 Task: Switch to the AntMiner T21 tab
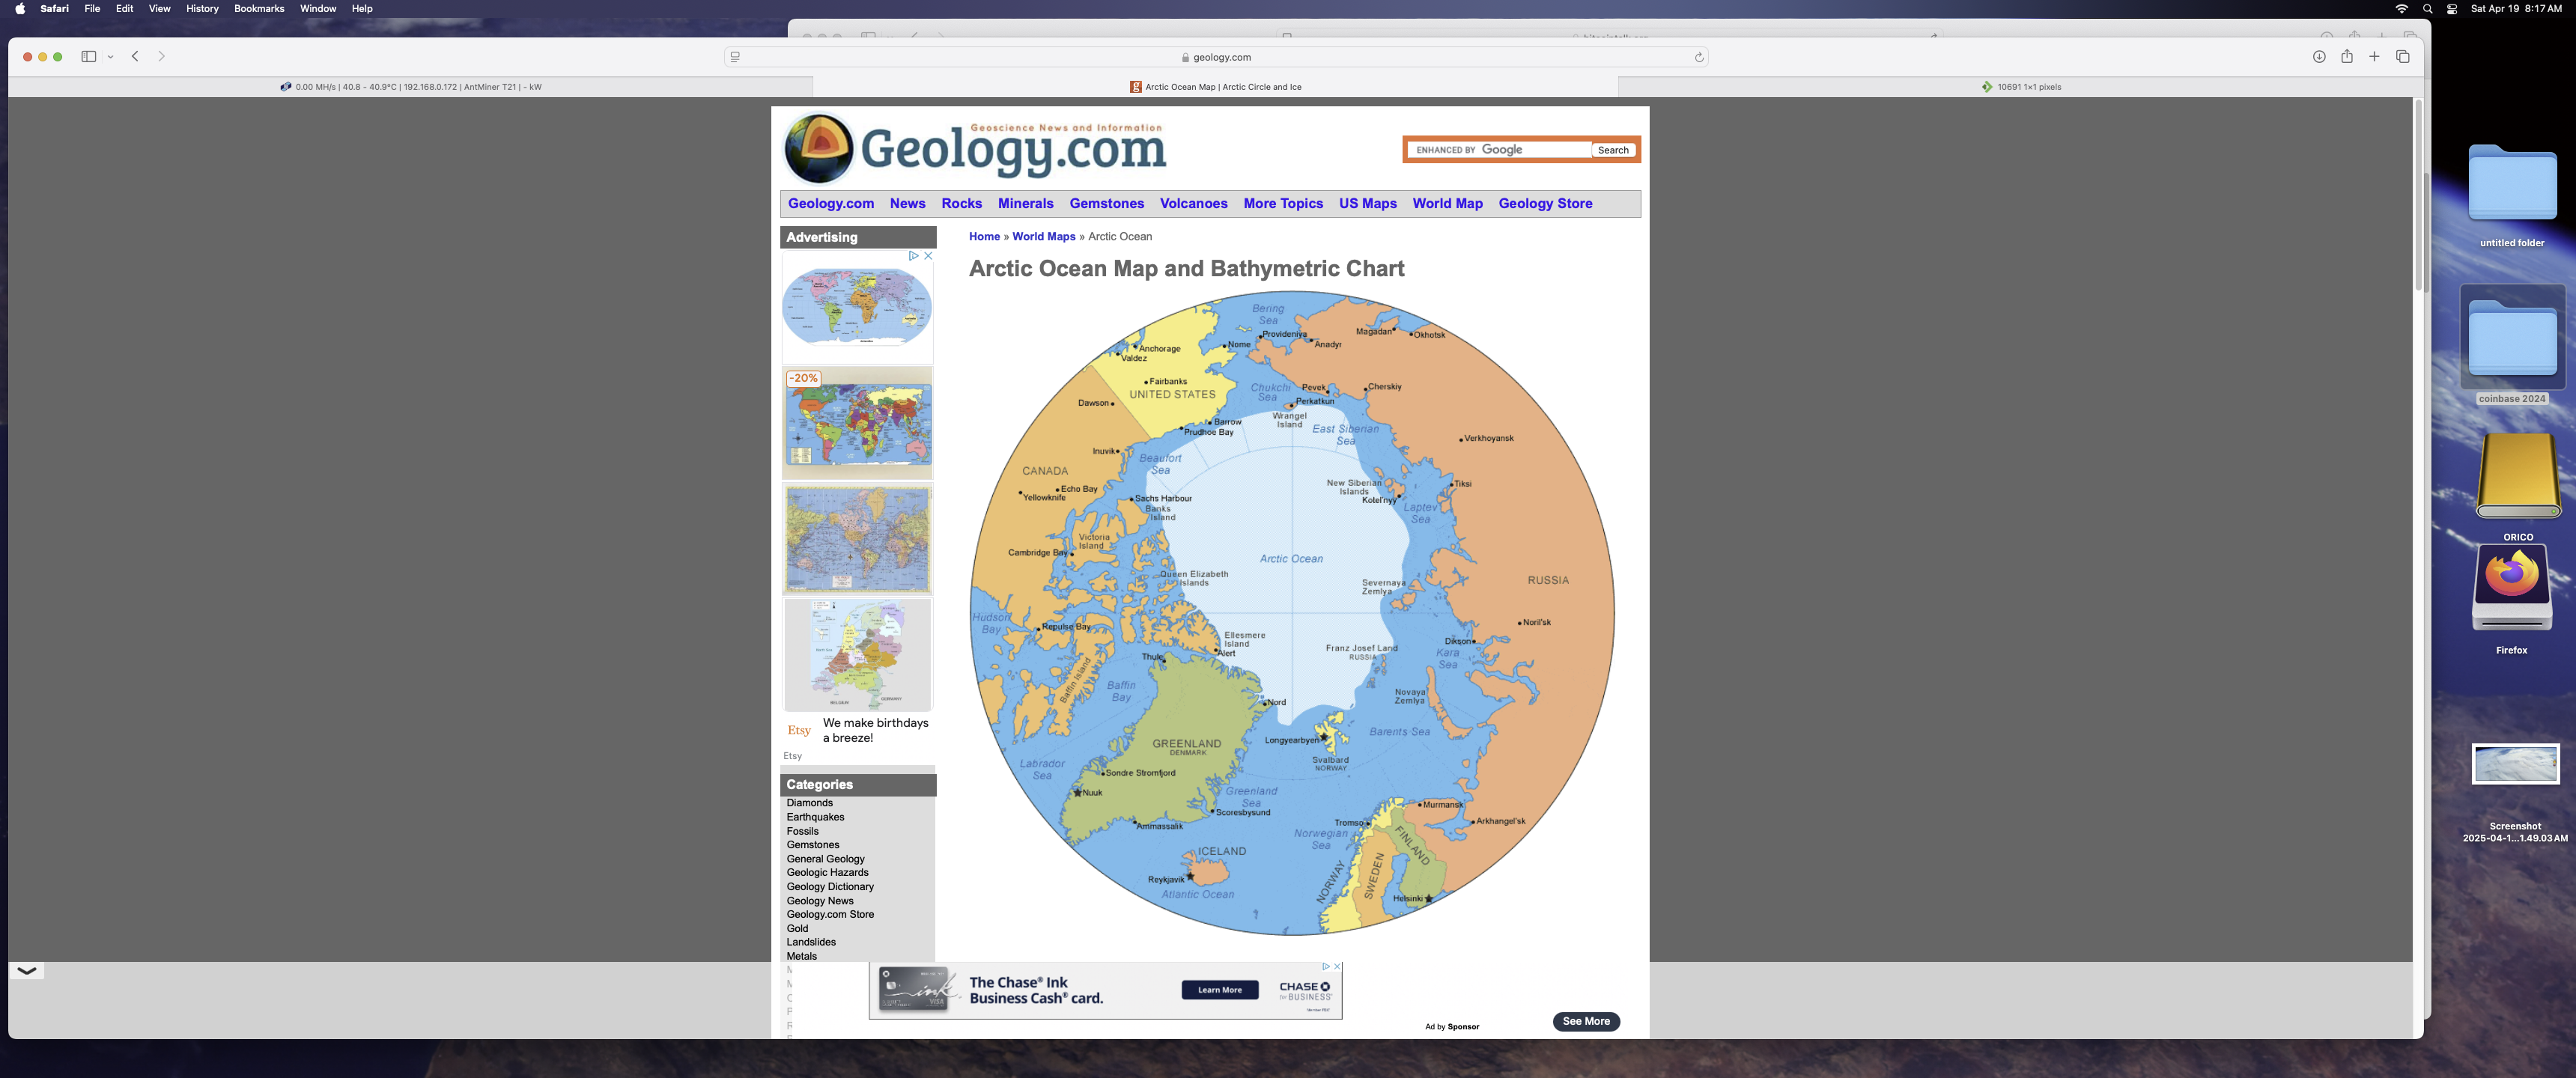pyautogui.click(x=411, y=87)
